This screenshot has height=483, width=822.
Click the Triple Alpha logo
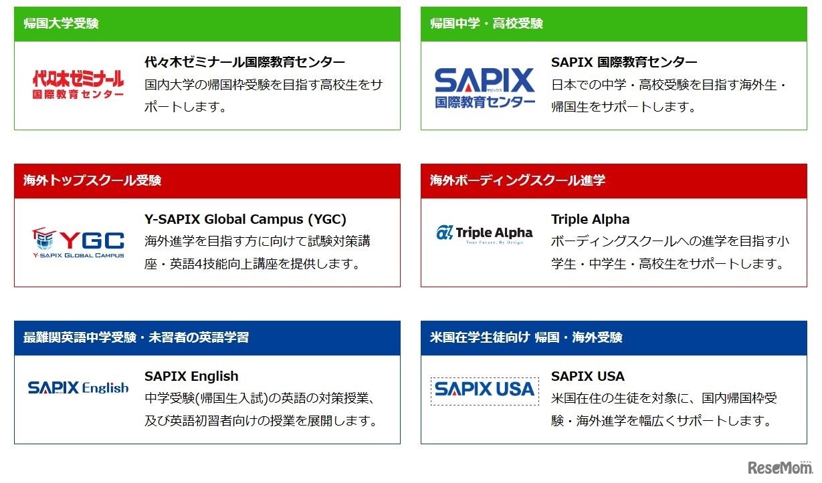pos(484,234)
